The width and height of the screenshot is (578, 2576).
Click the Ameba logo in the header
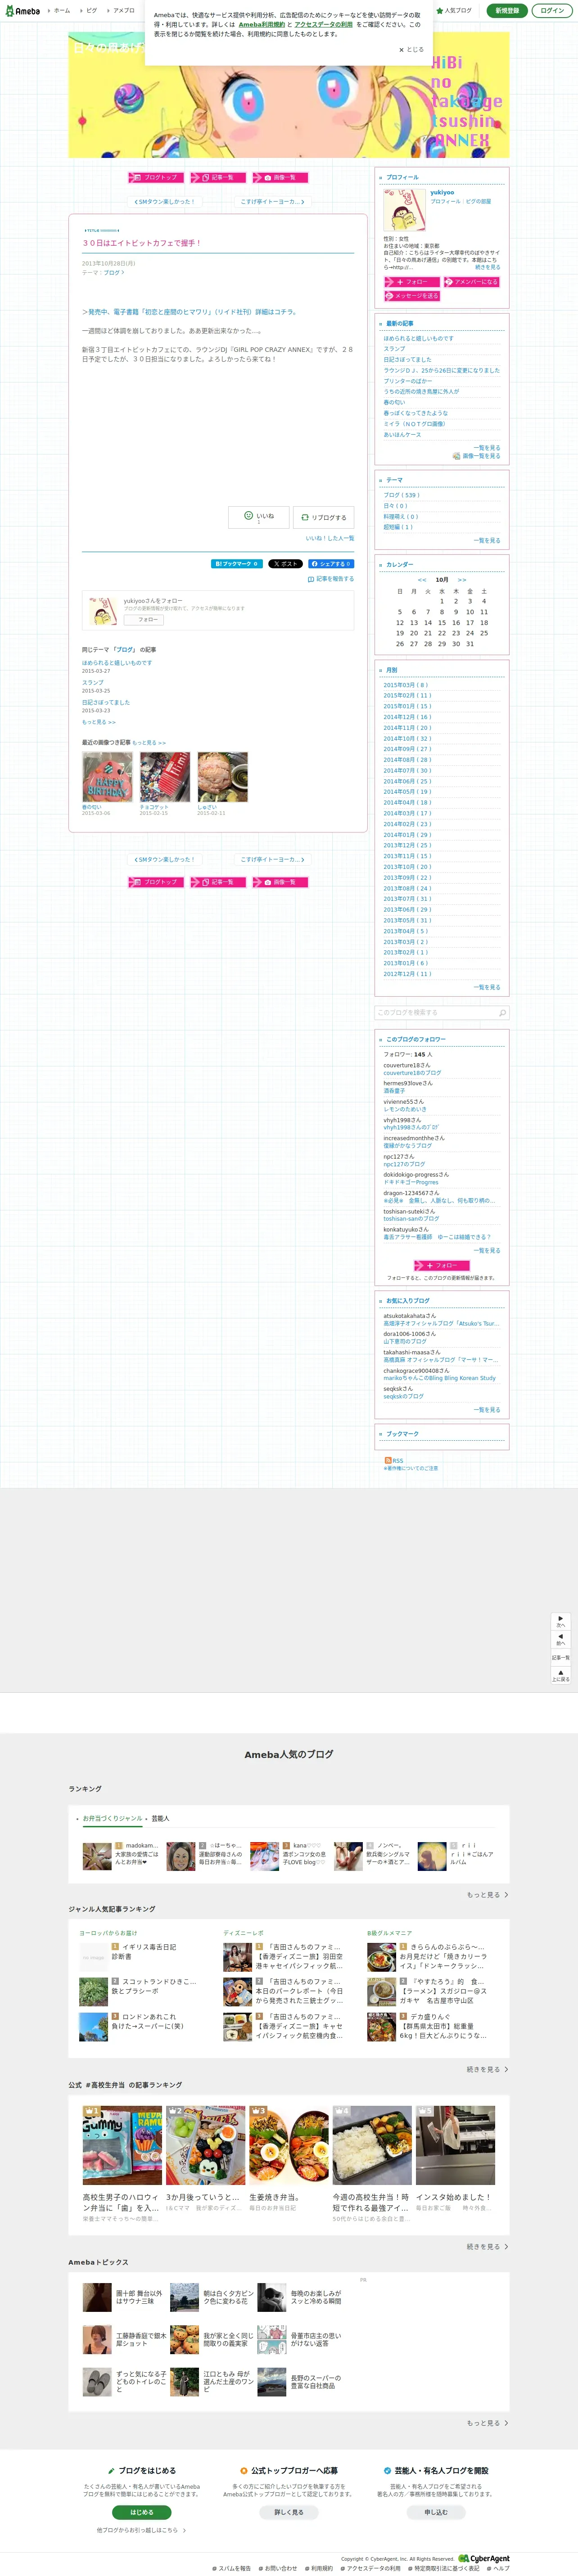[22, 11]
